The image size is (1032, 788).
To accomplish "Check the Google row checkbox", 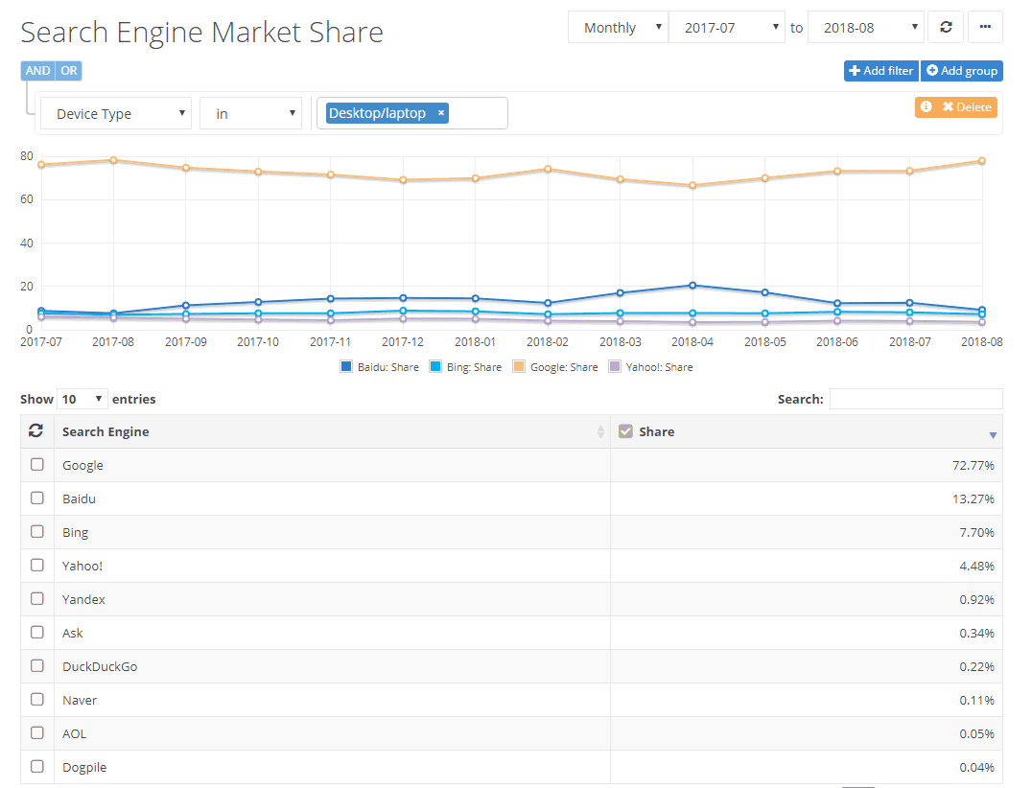I will [x=37, y=464].
